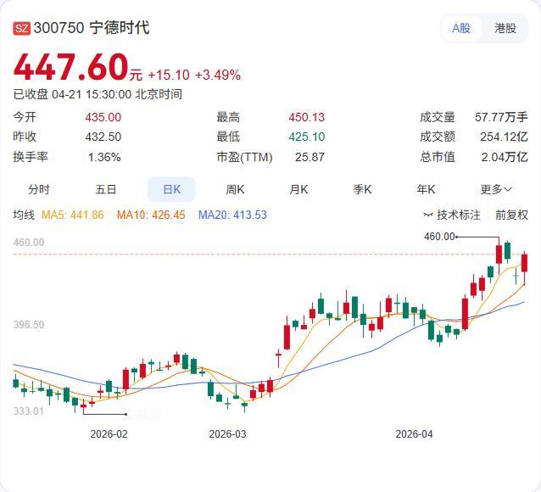The width and height of the screenshot is (541, 492).
Task: Open the 前复权 adjustment option
Action: [x=511, y=215]
